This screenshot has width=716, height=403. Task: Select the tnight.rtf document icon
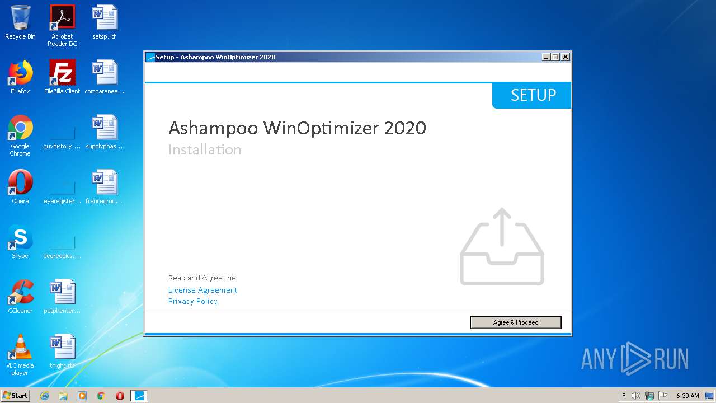[x=62, y=352]
